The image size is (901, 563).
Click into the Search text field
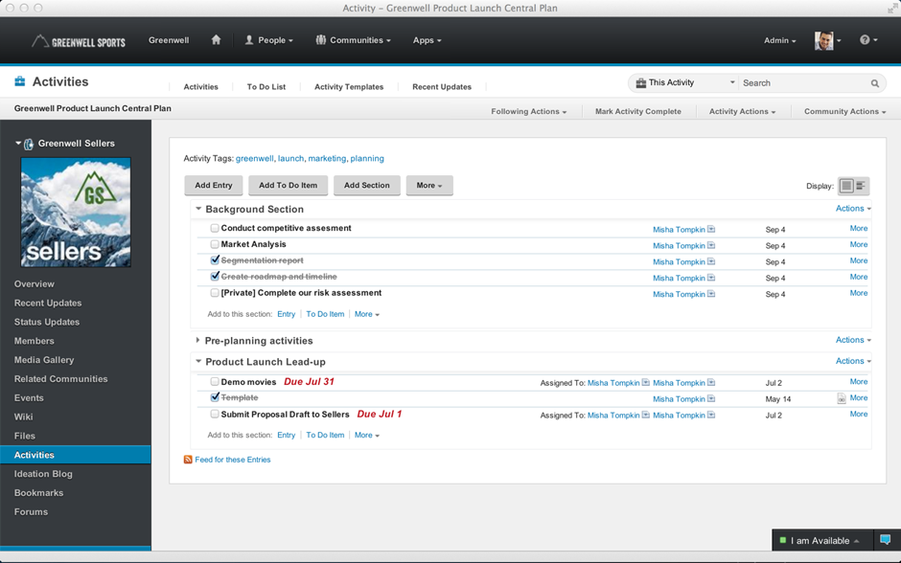(x=803, y=83)
